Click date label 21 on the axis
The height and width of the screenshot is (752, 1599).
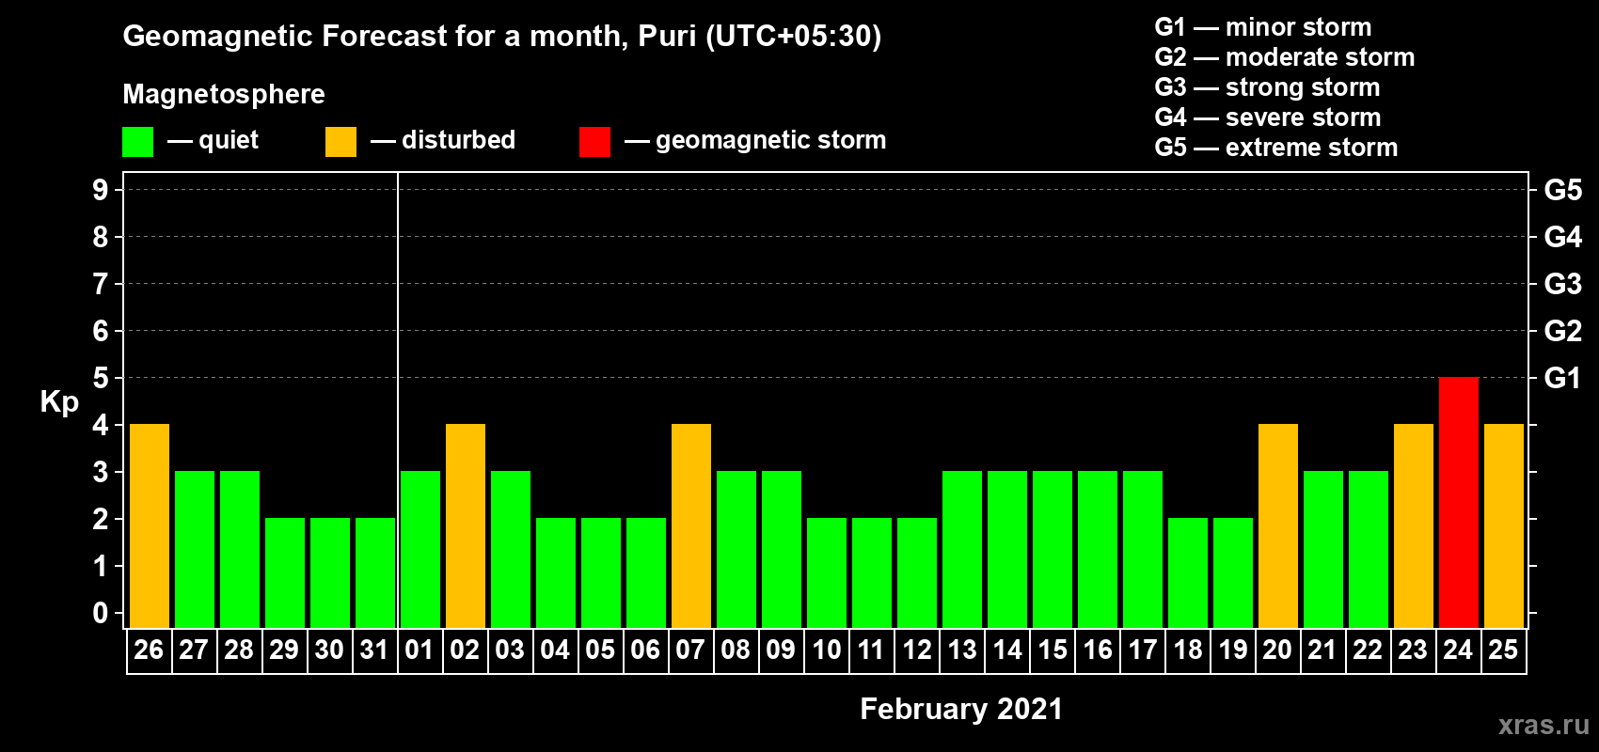(1322, 650)
